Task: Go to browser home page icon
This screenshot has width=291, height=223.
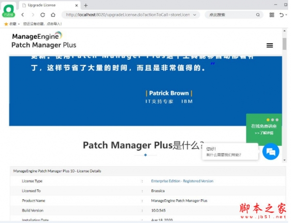Action: (x=53, y=15)
